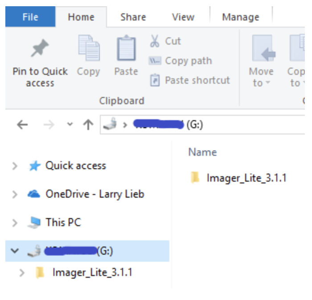Click the Copy path icon
The image size is (312, 300).
(155, 61)
